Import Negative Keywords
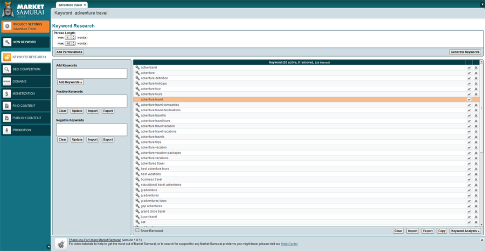Image resolution: width=485 pixels, height=251 pixels. pos(93,139)
